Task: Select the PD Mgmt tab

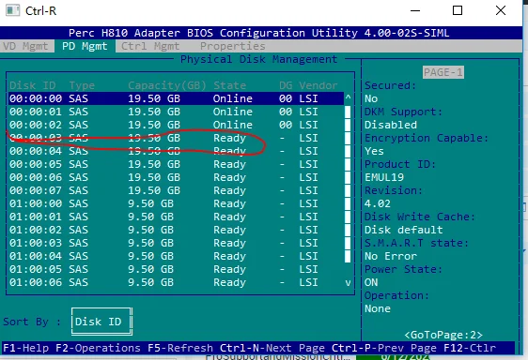Action: 85,46
